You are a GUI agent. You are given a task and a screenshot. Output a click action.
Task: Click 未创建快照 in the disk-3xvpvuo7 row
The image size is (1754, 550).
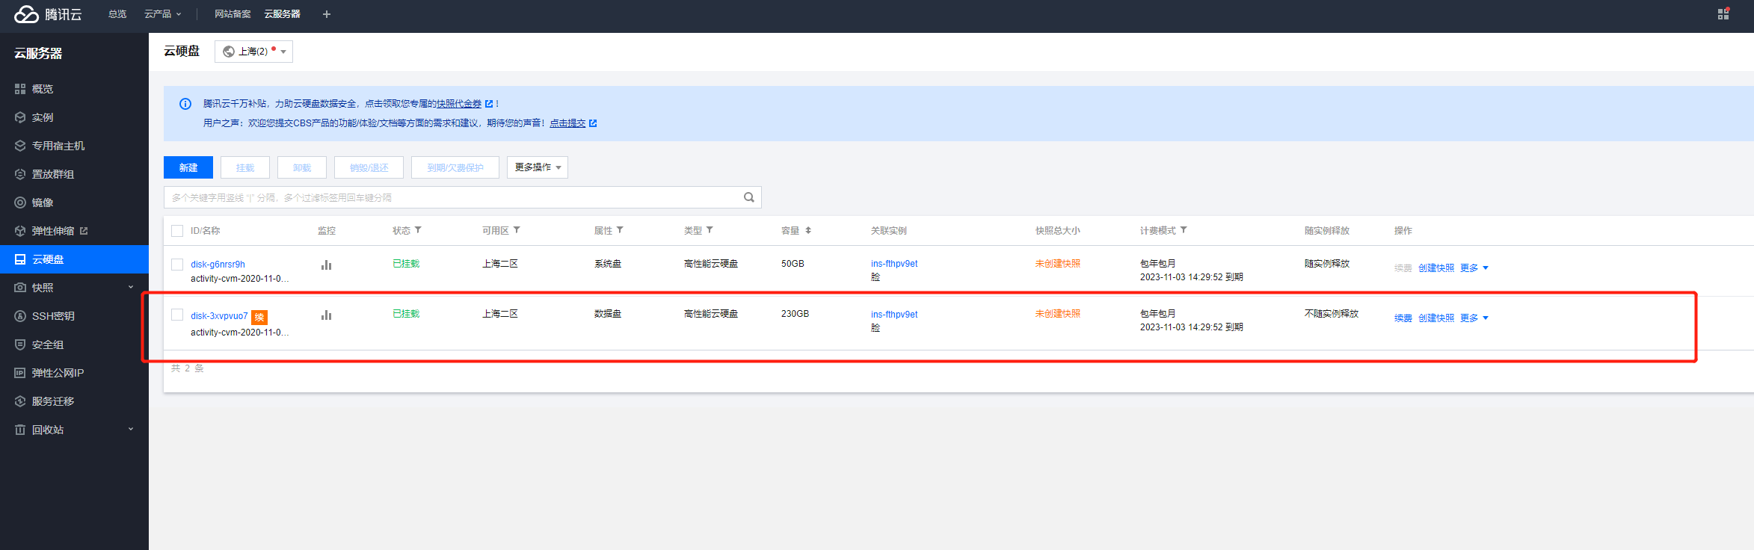(x=1057, y=314)
